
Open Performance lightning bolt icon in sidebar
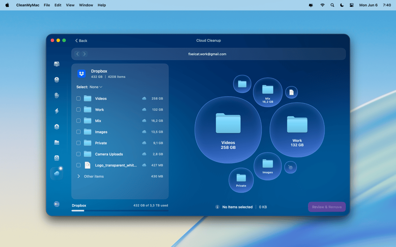point(57,111)
